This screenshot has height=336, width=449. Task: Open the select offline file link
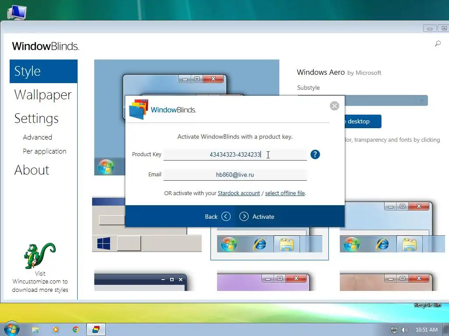click(x=285, y=193)
